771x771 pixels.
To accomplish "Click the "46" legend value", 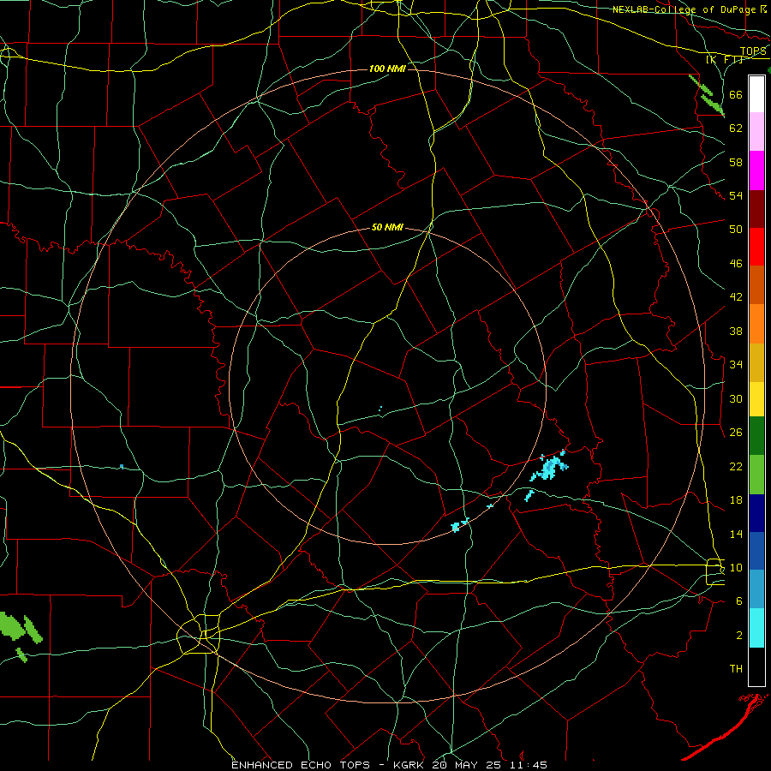I will click(x=736, y=264).
